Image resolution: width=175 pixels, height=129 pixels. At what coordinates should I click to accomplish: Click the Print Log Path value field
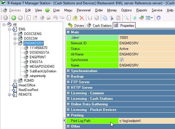[x=147, y=121]
